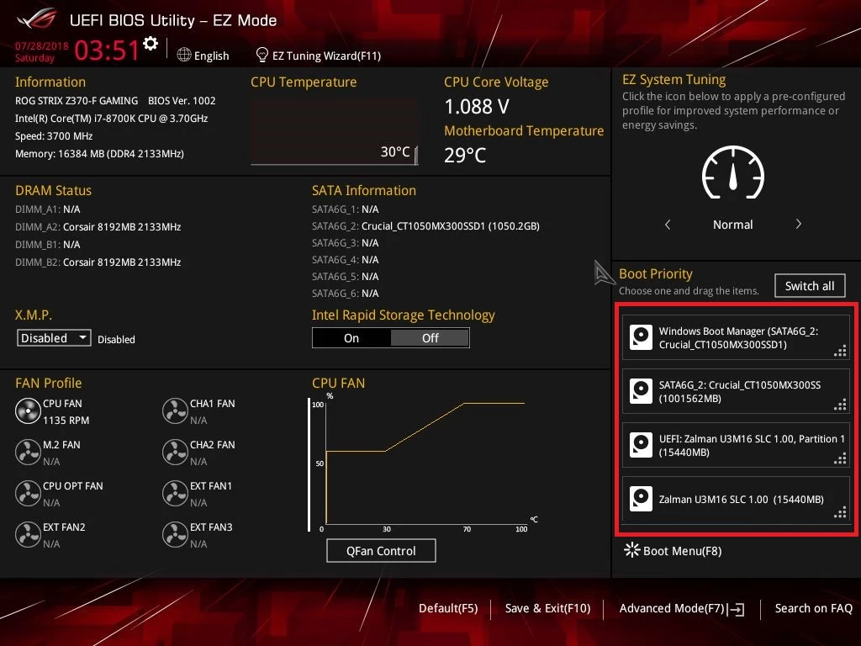
Task: Turn Intel Rapid Storage Technology Off
Action: click(x=430, y=338)
